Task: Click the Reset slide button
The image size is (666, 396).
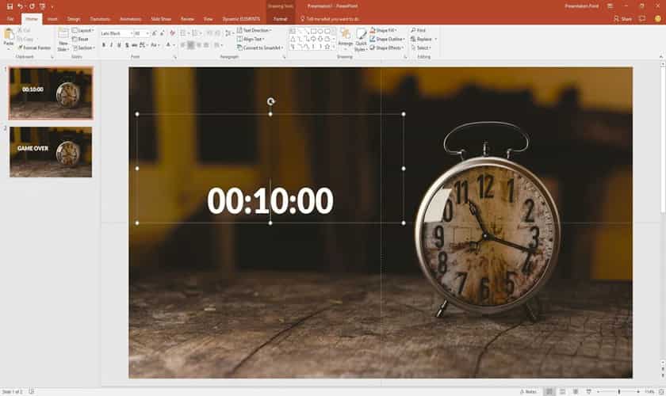Action: pos(81,39)
